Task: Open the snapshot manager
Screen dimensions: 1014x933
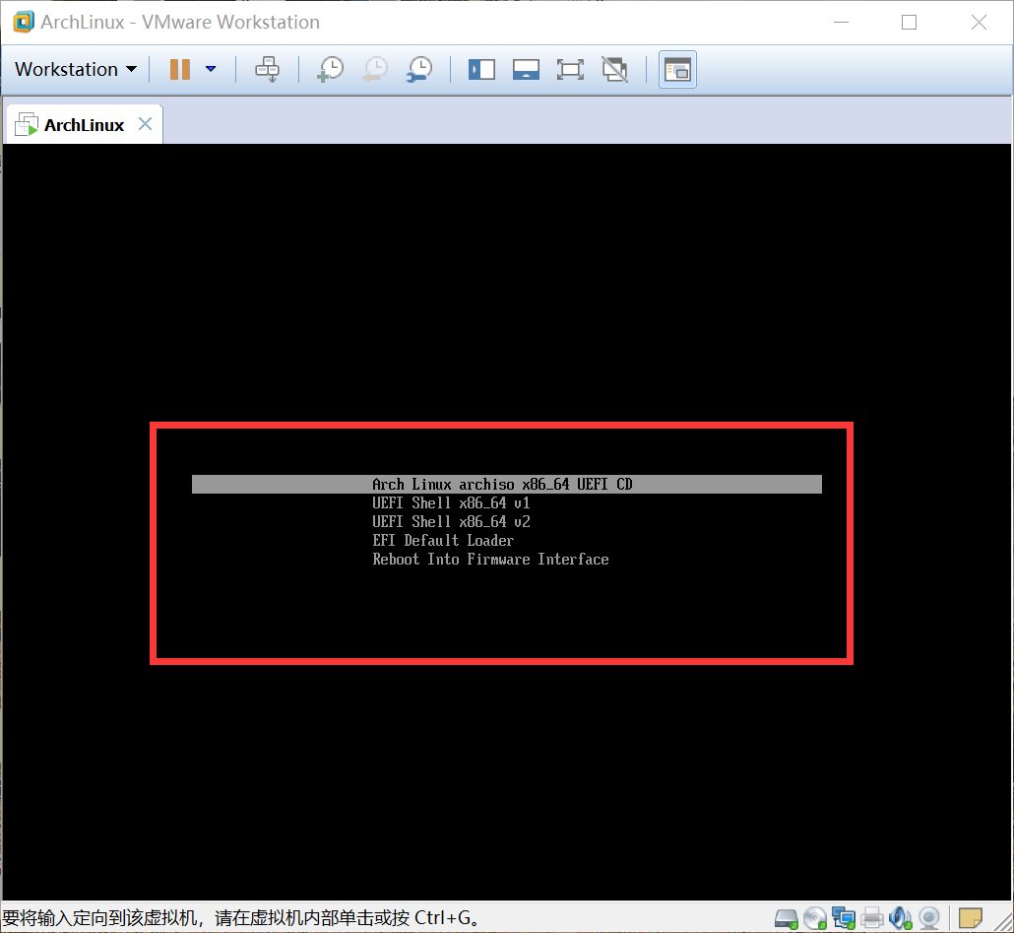Action: (x=419, y=69)
